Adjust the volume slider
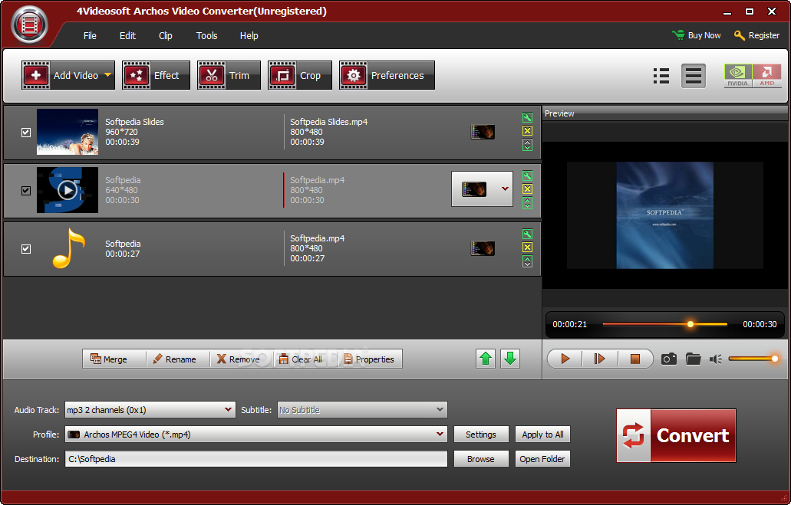Image resolution: width=791 pixels, height=505 pixels. [753, 359]
